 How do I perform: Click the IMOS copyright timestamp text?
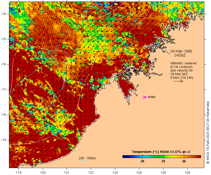(208, 133)
